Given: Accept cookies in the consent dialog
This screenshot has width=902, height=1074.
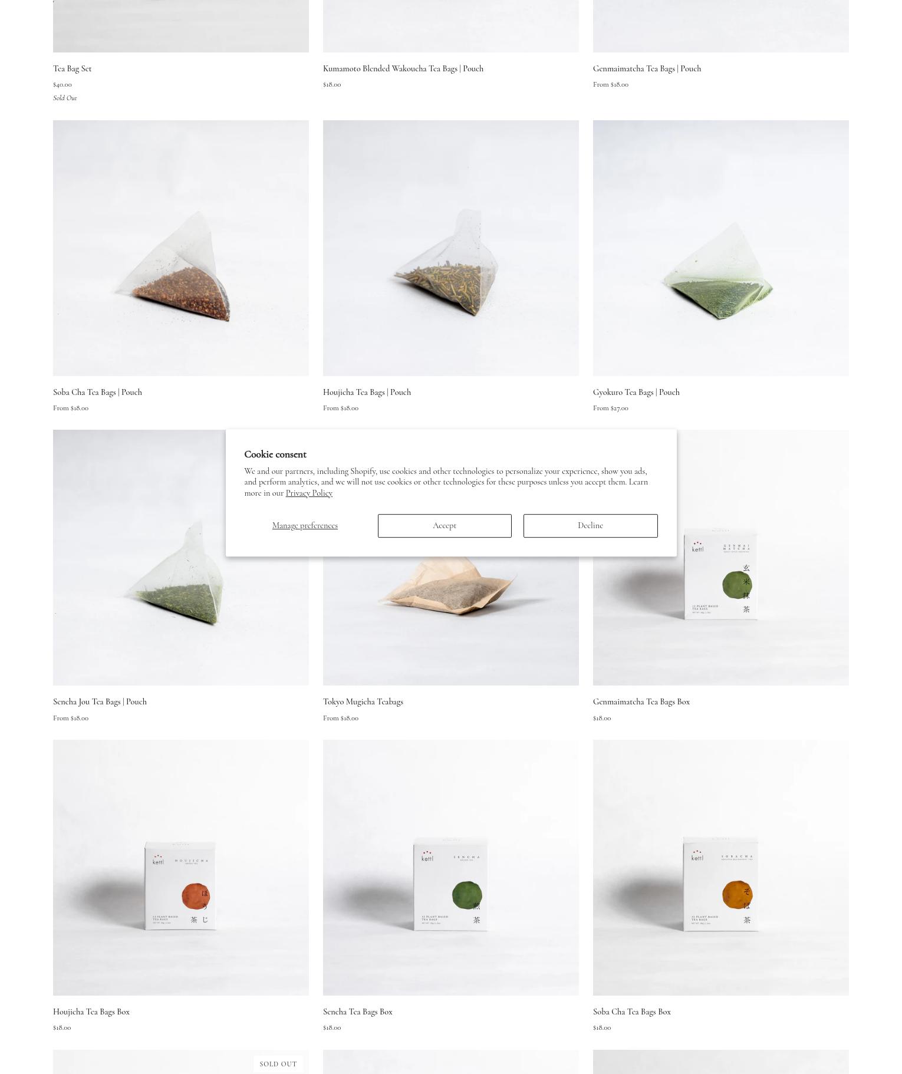Looking at the screenshot, I should 445,525.
